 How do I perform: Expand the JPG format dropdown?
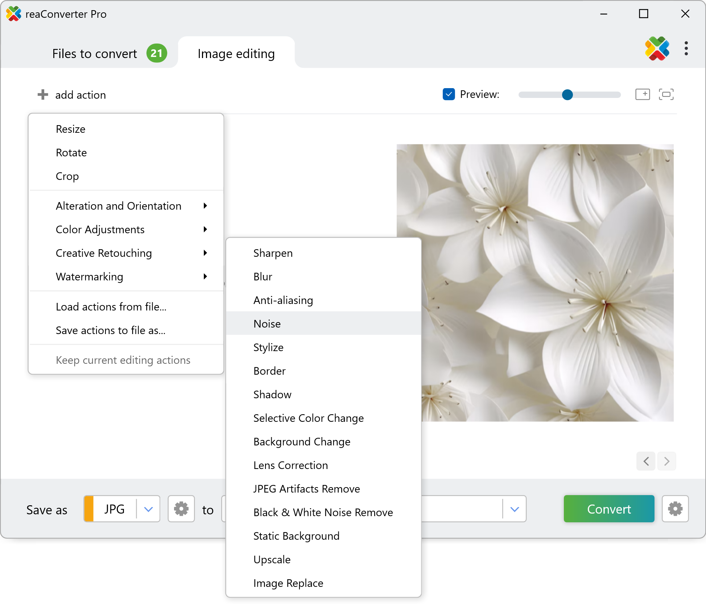click(148, 509)
